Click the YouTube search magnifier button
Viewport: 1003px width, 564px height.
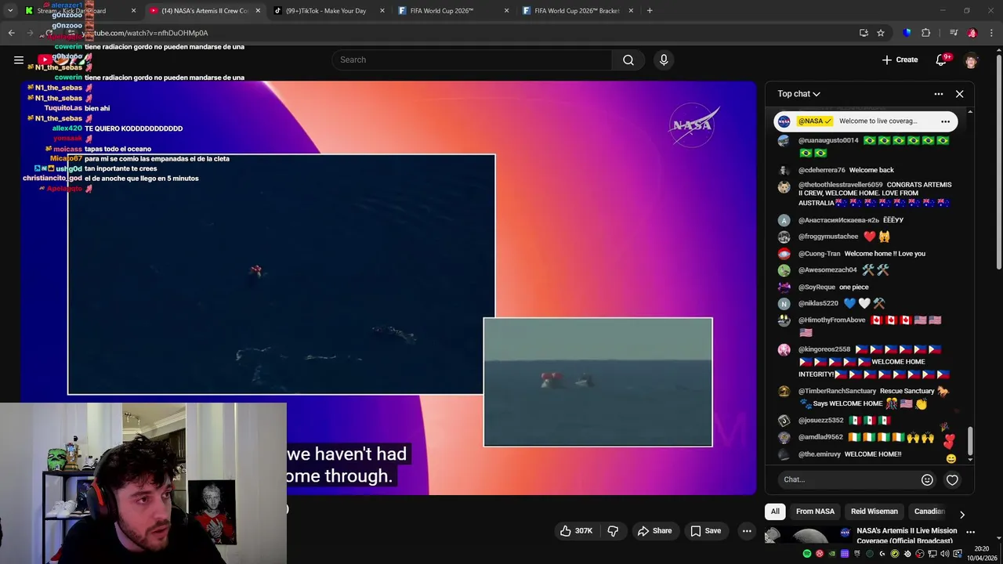(628, 60)
